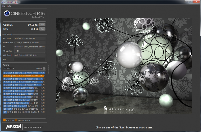Click the GFX Board AMD Radeon field

[x=29, y=55]
